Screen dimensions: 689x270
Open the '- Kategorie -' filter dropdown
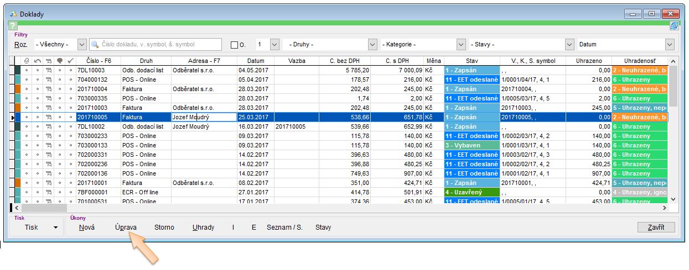tap(460, 45)
